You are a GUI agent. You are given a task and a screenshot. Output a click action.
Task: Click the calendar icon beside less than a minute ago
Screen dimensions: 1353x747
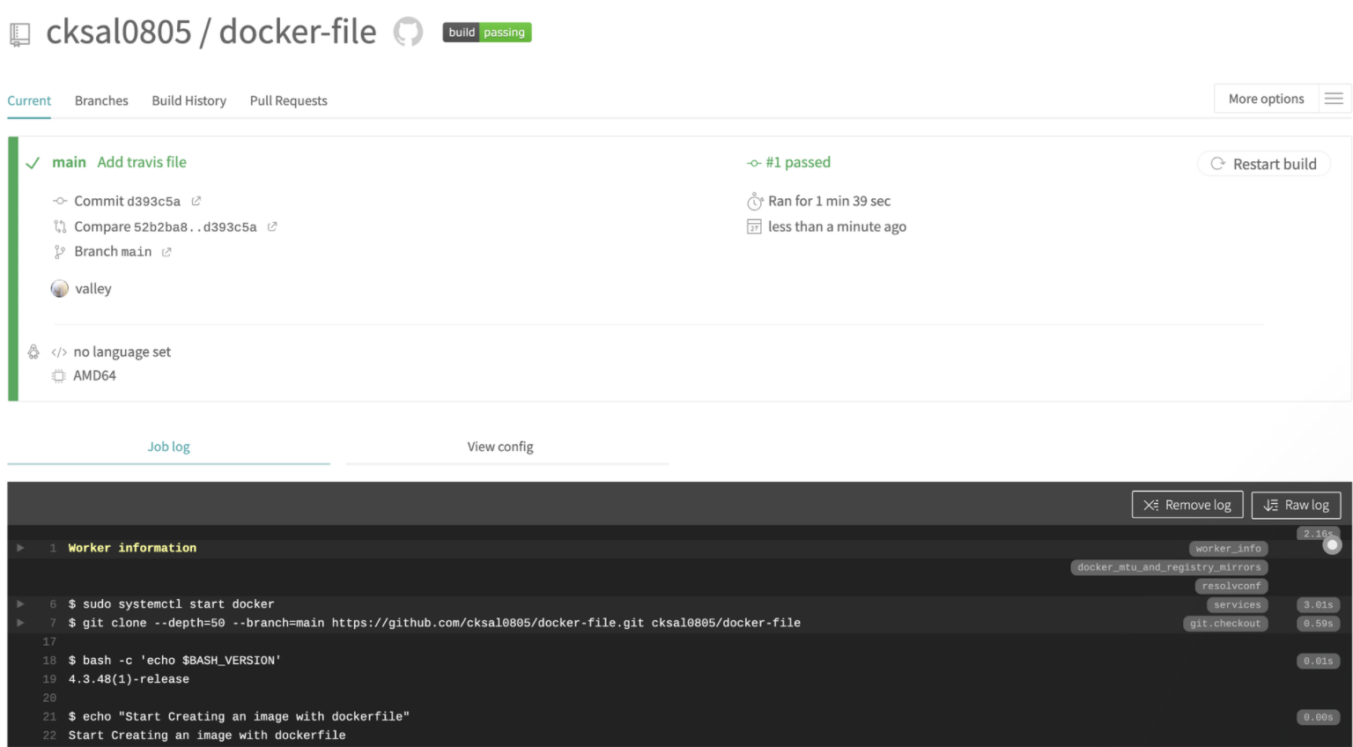(x=754, y=227)
